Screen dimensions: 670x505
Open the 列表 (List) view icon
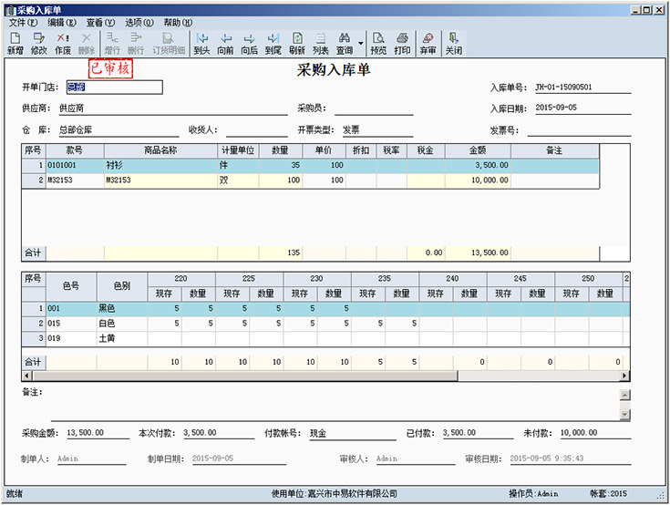[x=321, y=44]
